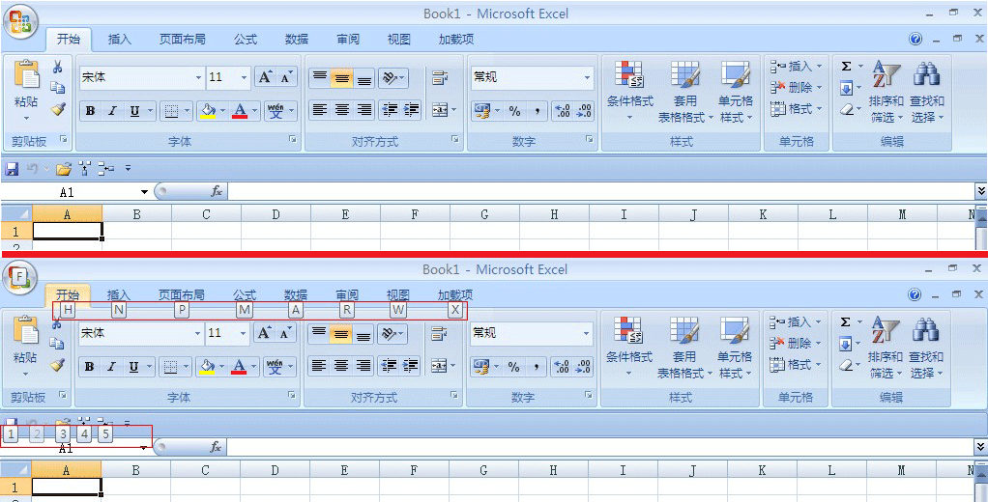
Task: Switch to 视图 tab in lower window
Action: tap(397, 294)
